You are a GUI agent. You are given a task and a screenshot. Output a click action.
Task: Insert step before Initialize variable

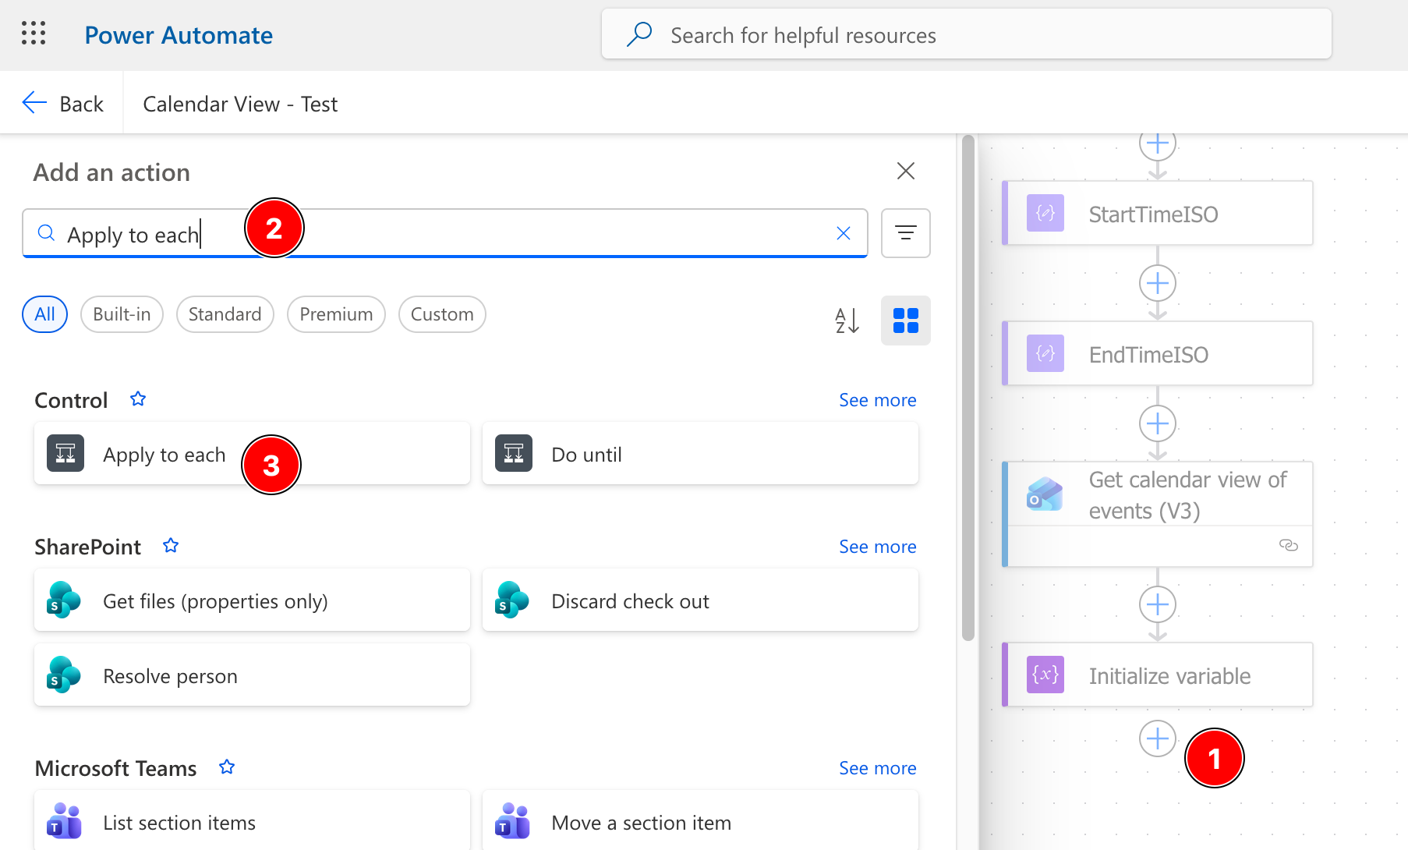pos(1158,604)
